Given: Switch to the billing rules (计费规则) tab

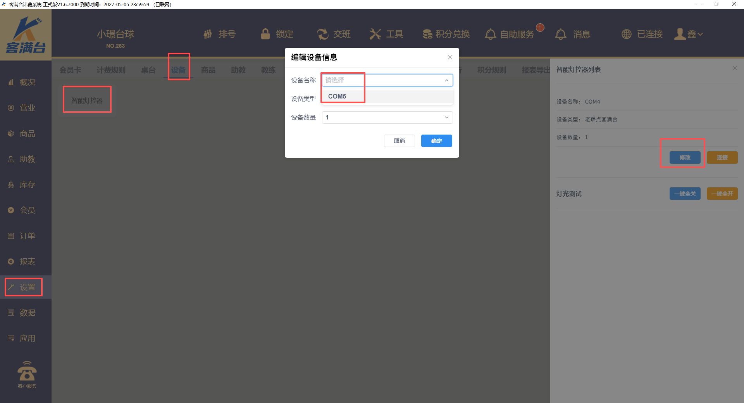Looking at the screenshot, I should tap(111, 70).
